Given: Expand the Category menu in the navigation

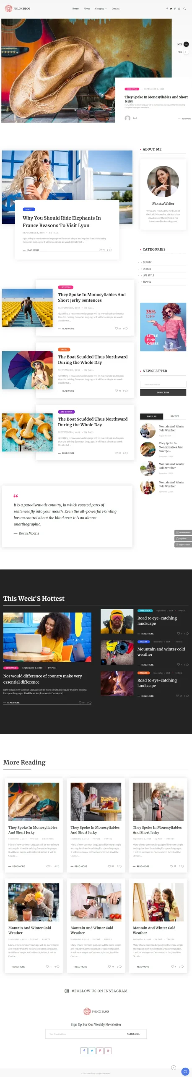Looking at the screenshot, I should tap(101, 8).
